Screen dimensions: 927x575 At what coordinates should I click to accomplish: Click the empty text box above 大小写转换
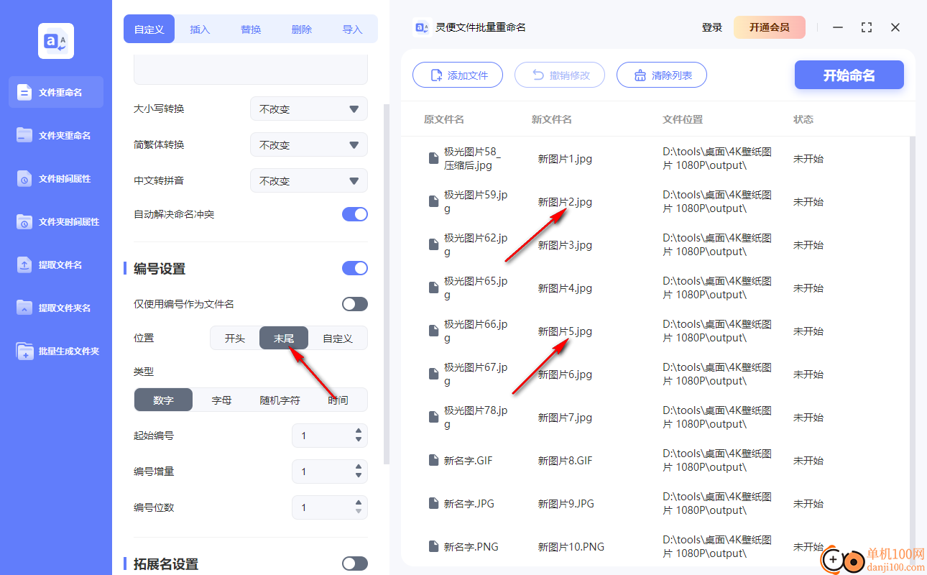[x=251, y=70]
